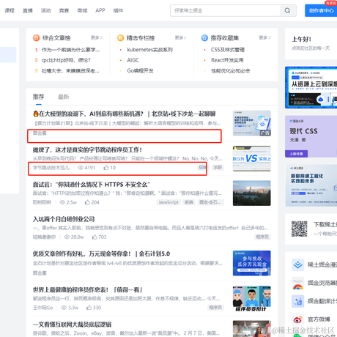This screenshot has width=337, height=337.
Task: Open ranked article rpc比http好吗
Action: point(66,60)
